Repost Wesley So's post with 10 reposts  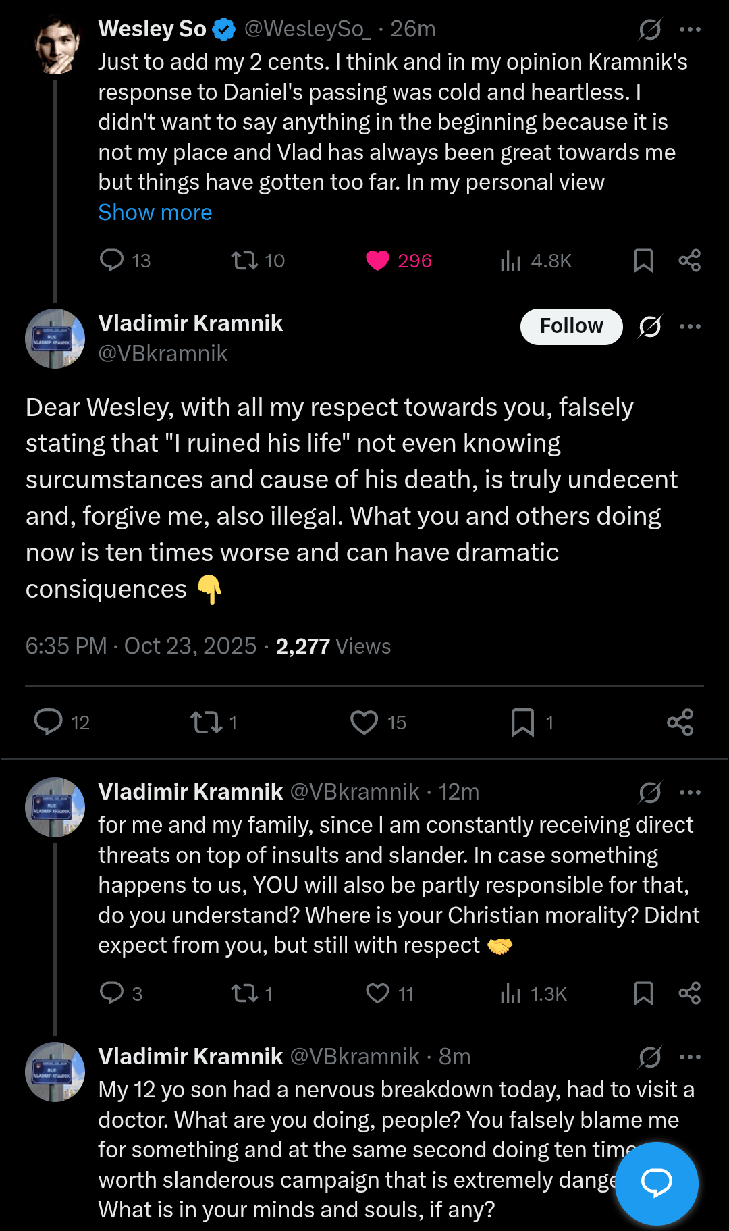coord(244,261)
